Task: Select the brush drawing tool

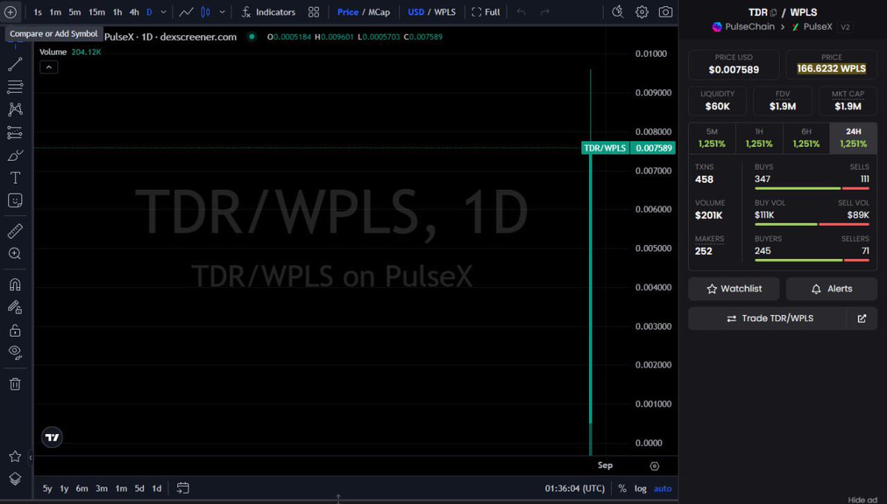Action: click(x=15, y=155)
